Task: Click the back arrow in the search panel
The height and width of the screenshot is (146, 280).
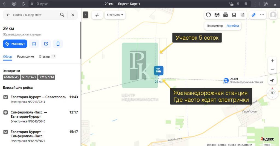Action: coord(8,15)
